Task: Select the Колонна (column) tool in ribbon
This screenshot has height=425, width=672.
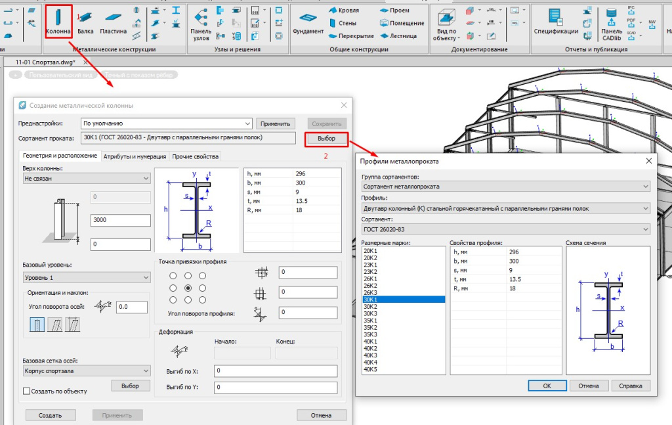Action: point(58,20)
